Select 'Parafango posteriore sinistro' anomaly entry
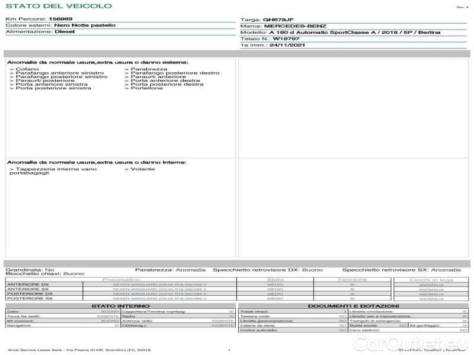Screen dimensions: 474x355 coord(62,77)
